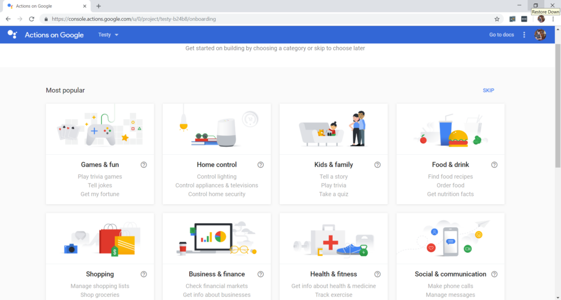Click 'Get my fortune' text
Image resolution: width=561 pixels, height=300 pixels.
pos(100,194)
